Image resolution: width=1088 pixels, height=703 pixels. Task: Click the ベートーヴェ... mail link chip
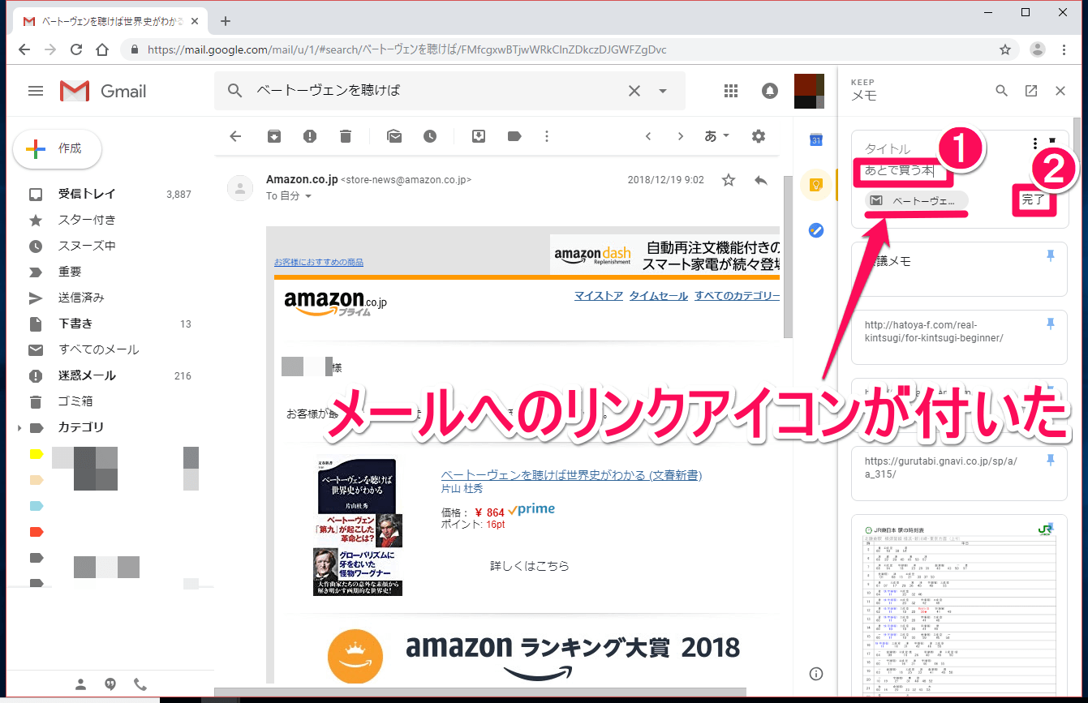coord(916,200)
